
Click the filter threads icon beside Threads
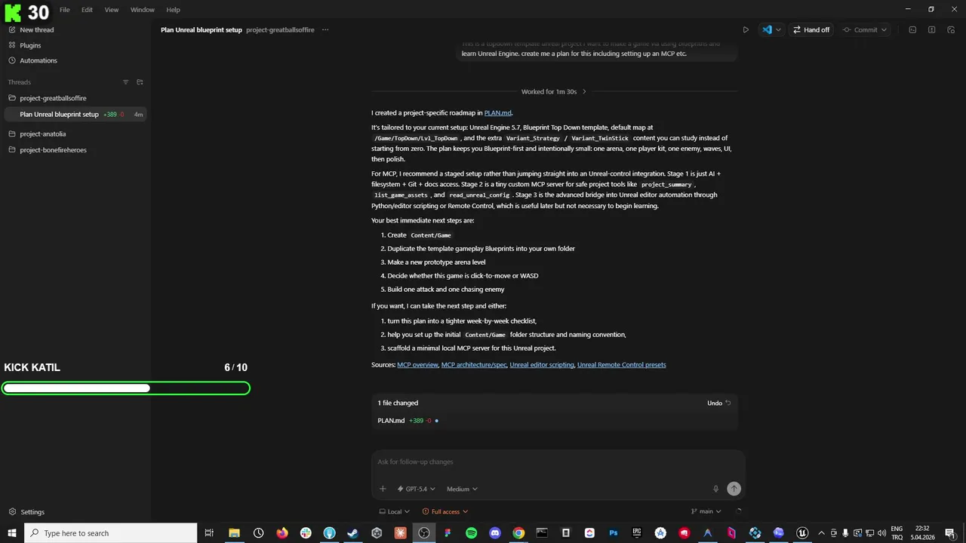[126, 82]
